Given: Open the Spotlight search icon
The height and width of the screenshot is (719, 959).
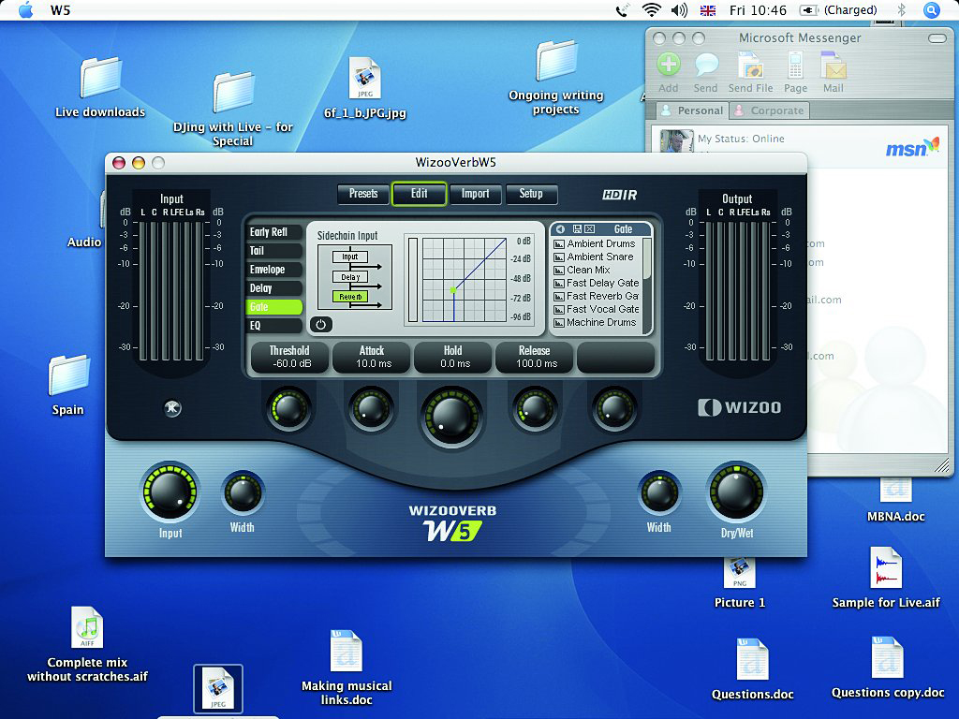Looking at the screenshot, I should [x=932, y=10].
